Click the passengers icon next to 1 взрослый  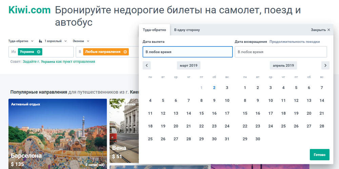(x=40, y=41)
